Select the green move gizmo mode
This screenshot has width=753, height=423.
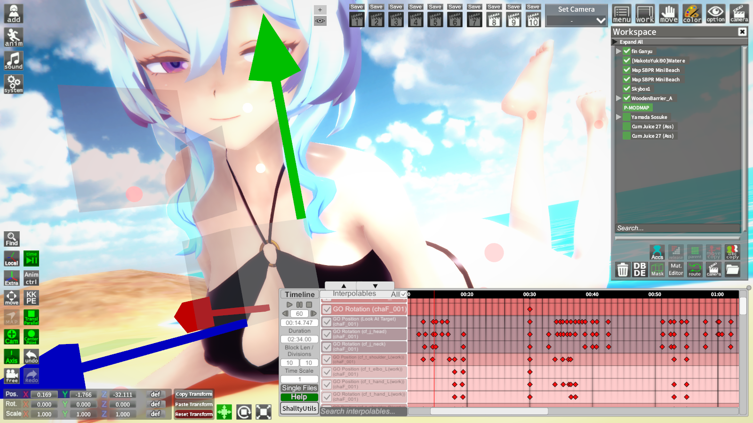(x=224, y=412)
